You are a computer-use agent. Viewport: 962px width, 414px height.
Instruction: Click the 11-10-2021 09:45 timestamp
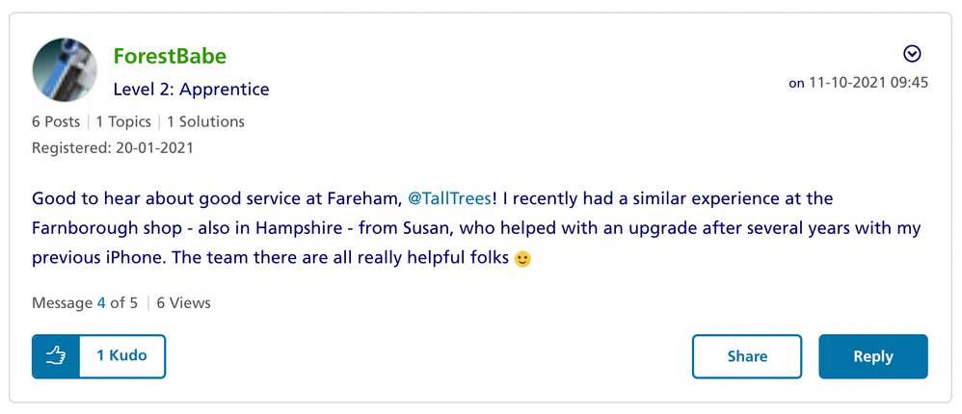pyautogui.click(x=868, y=83)
